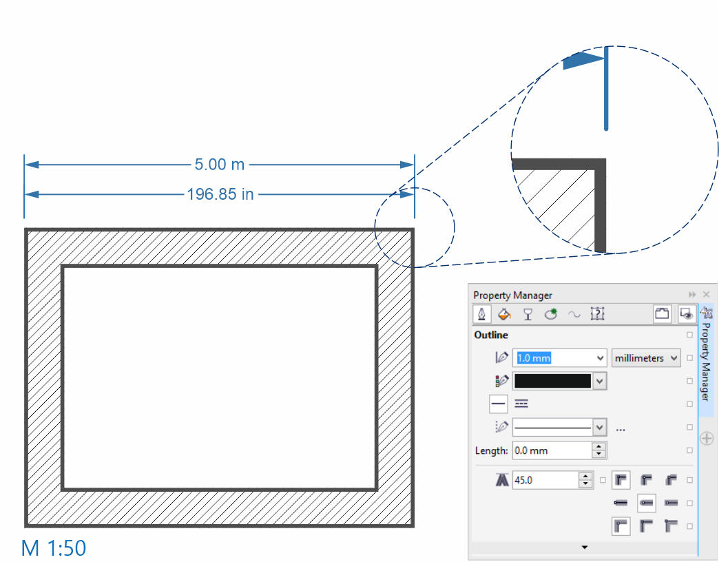
Task: Click the 196.85 in dimension text
Action: tap(220, 194)
